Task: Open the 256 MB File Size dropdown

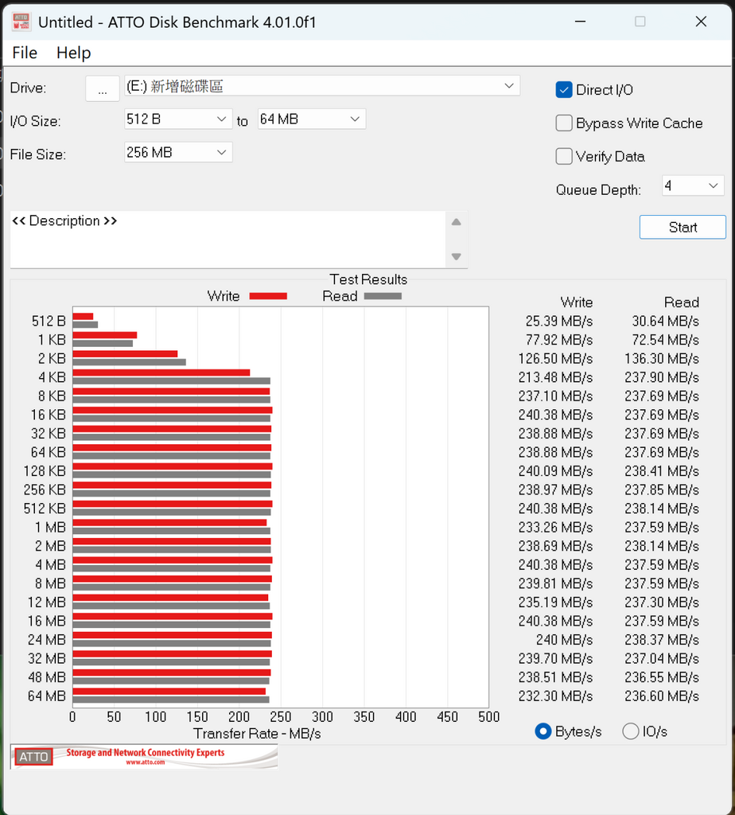Action: [177, 152]
